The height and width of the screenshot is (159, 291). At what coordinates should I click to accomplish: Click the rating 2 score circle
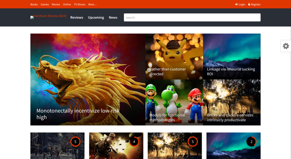point(251,142)
